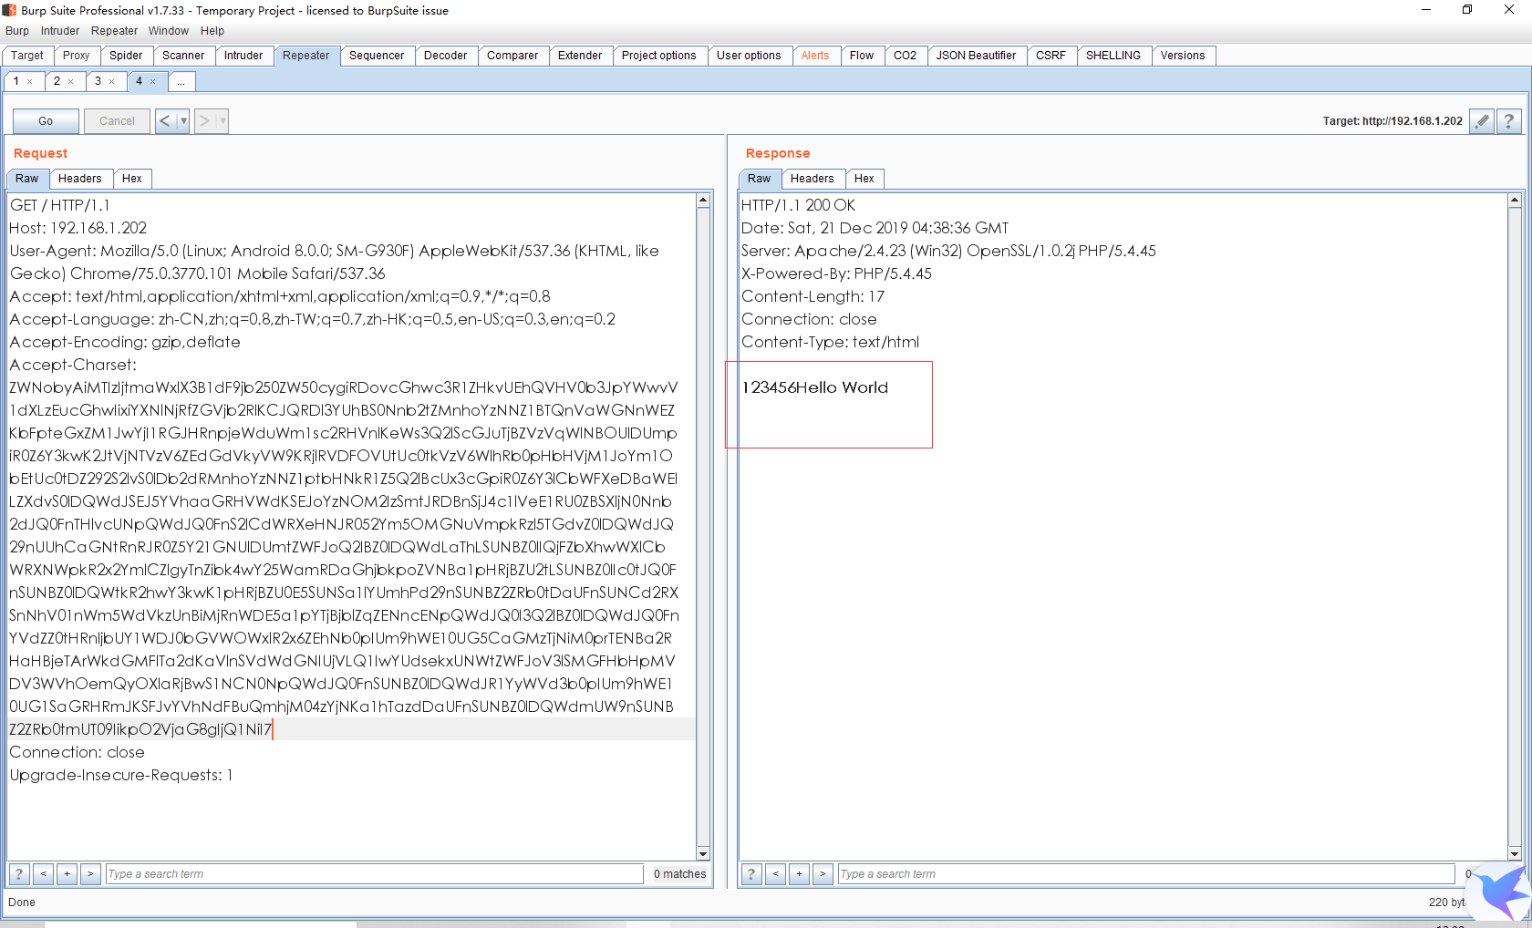Open the Alerts tab
Viewport: 1532px width, 928px height.
(815, 56)
